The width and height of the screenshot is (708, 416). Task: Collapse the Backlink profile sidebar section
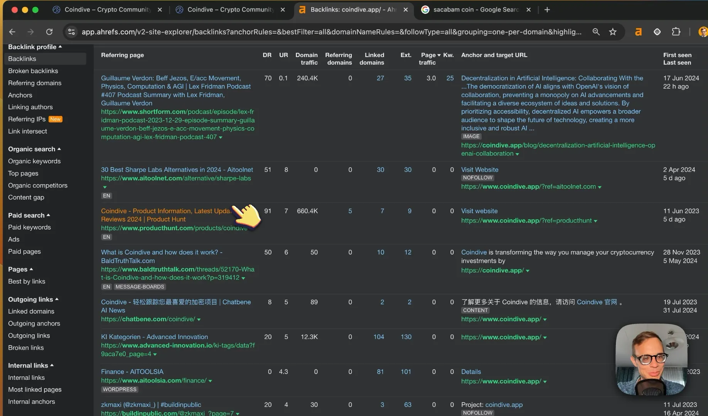point(35,47)
